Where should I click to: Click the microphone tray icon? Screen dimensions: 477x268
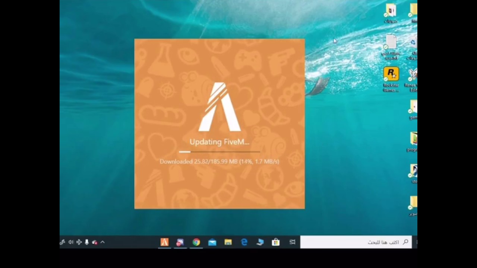(x=87, y=242)
